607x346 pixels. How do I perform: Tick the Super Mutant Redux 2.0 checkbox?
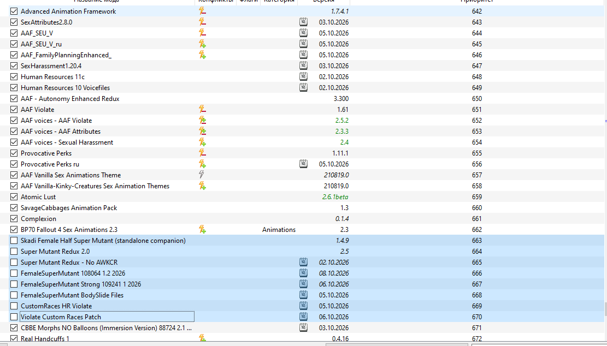(14, 251)
